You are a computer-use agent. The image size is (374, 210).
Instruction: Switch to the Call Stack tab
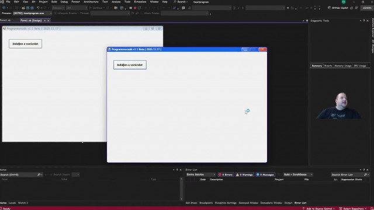[191, 203]
